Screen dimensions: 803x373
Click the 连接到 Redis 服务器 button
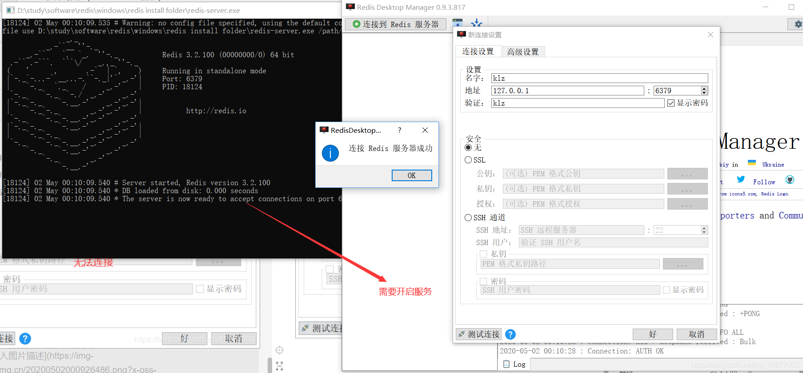(x=396, y=24)
